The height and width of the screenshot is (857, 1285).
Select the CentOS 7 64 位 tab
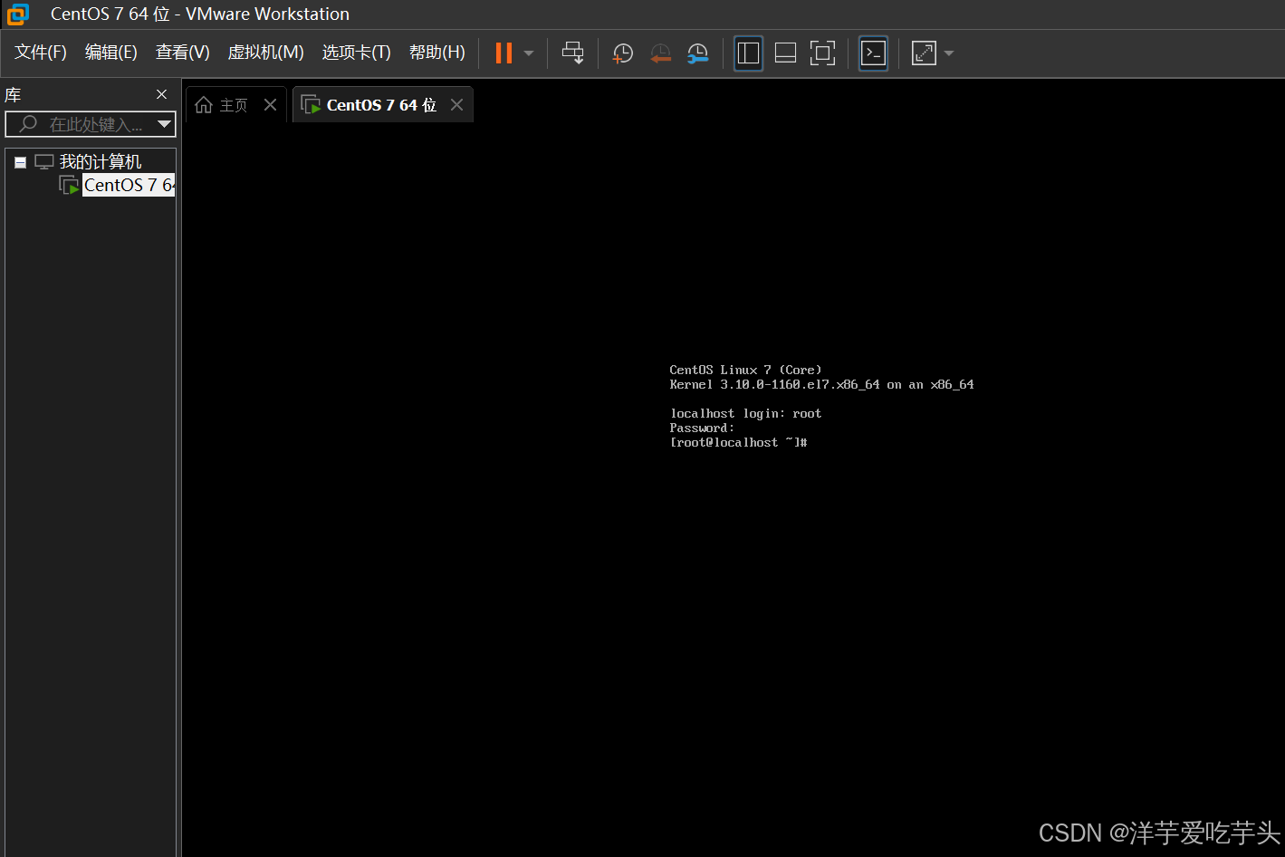coord(382,105)
